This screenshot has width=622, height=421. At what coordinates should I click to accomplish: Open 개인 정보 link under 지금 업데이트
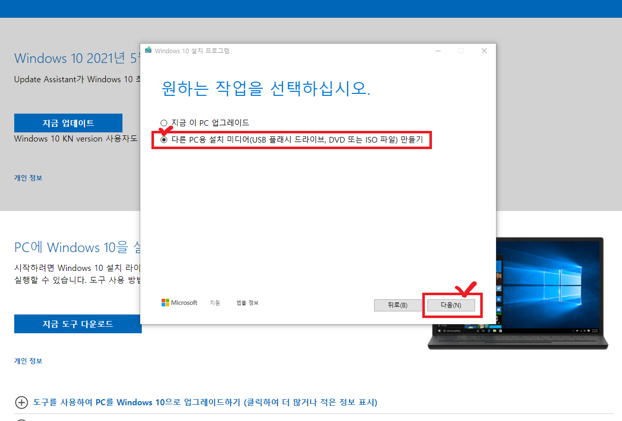coord(28,178)
